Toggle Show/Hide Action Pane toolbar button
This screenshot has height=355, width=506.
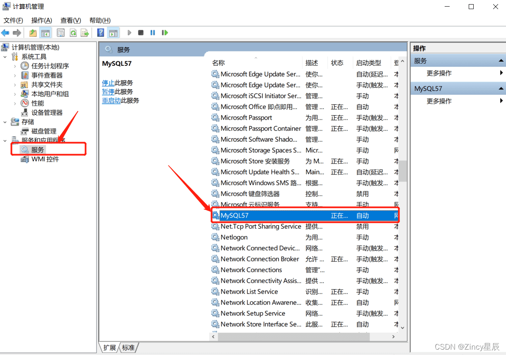pos(113,33)
